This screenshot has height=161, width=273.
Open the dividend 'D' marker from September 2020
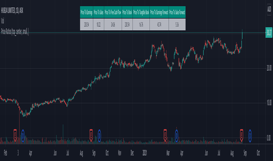[x=99, y=136]
